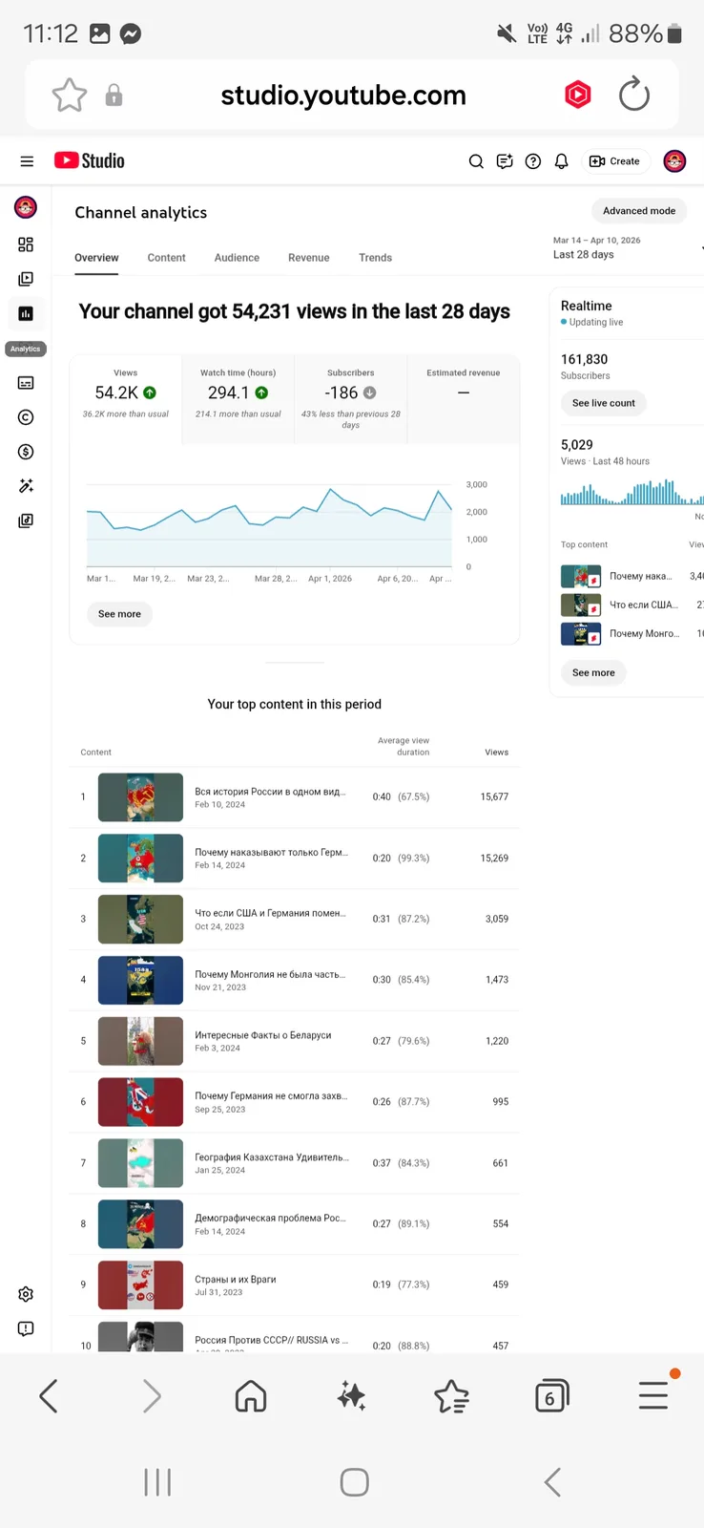
Task: Reload the page with the refresh icon
Action: point(634,95)
